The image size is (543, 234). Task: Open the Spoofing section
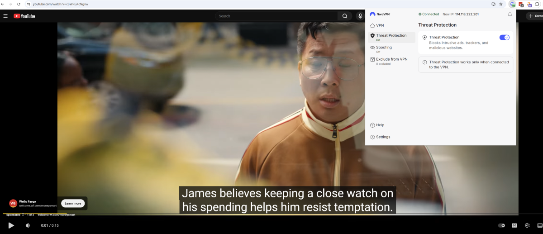click(391, 49)
